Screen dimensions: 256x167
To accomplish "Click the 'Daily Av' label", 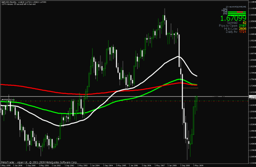I will click(231, 32).
